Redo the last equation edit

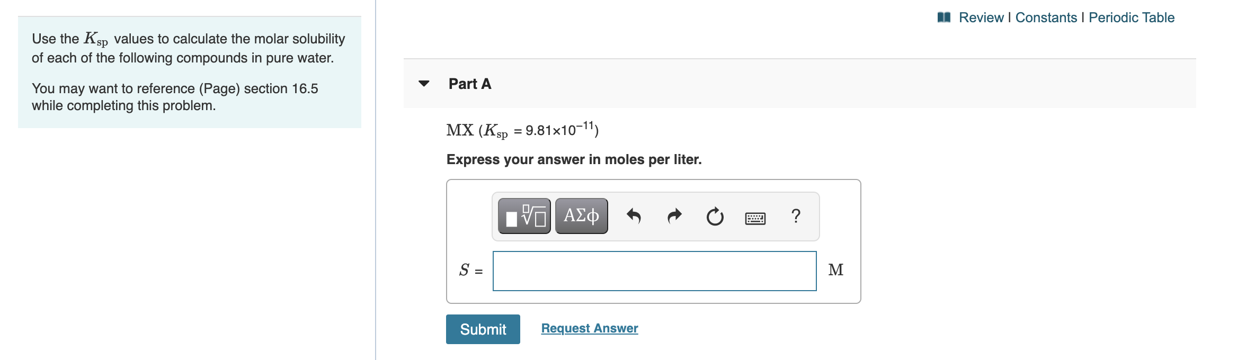(x=674, y=215)
